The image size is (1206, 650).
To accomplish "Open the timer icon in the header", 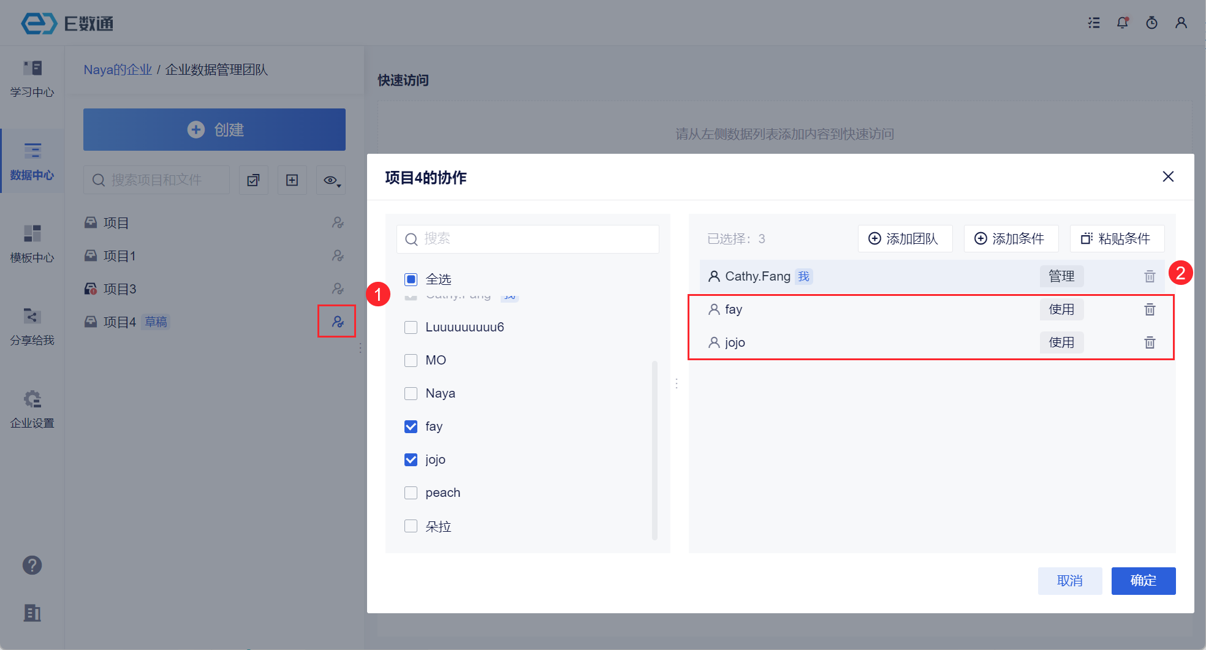I will [x=1151, y=23].
